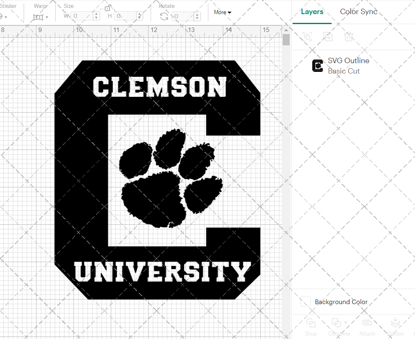Select the Attach tool
The image size is (415, 339).
pyautogui.click(x=367, y=328)
